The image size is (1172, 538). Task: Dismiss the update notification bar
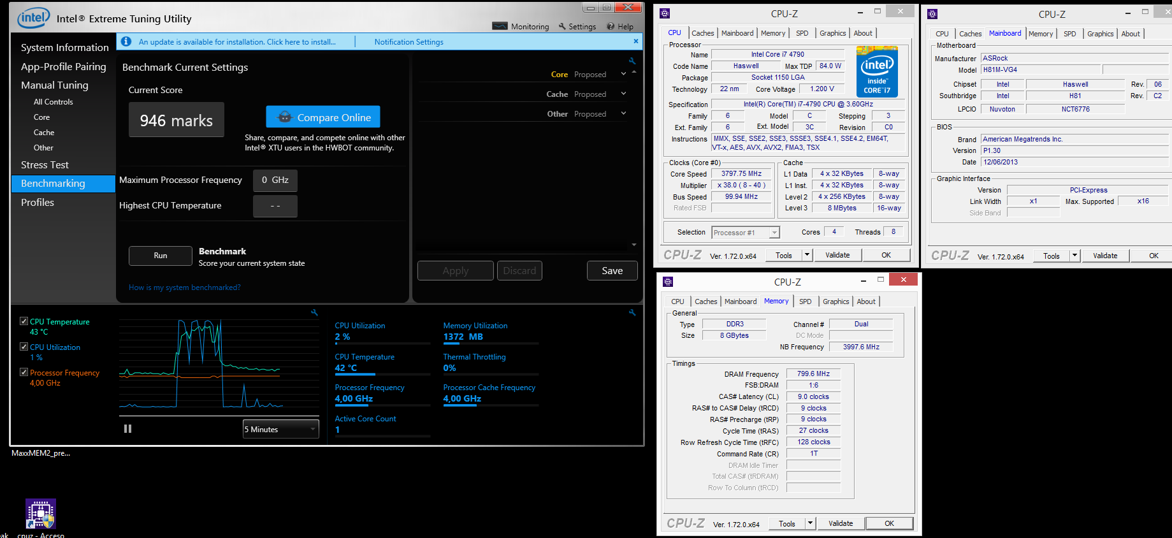pyautogui.click(x=635, y=41)
